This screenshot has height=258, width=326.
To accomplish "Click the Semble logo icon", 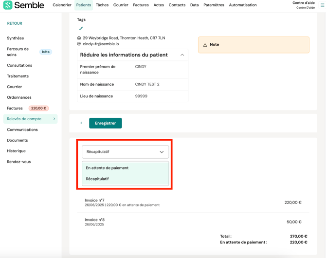I will click(x=8, y=5).
